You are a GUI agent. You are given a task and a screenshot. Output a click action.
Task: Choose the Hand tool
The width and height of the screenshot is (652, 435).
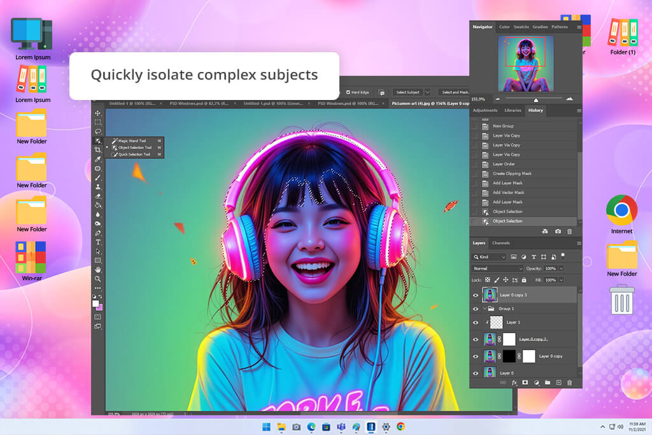[98, 269]
